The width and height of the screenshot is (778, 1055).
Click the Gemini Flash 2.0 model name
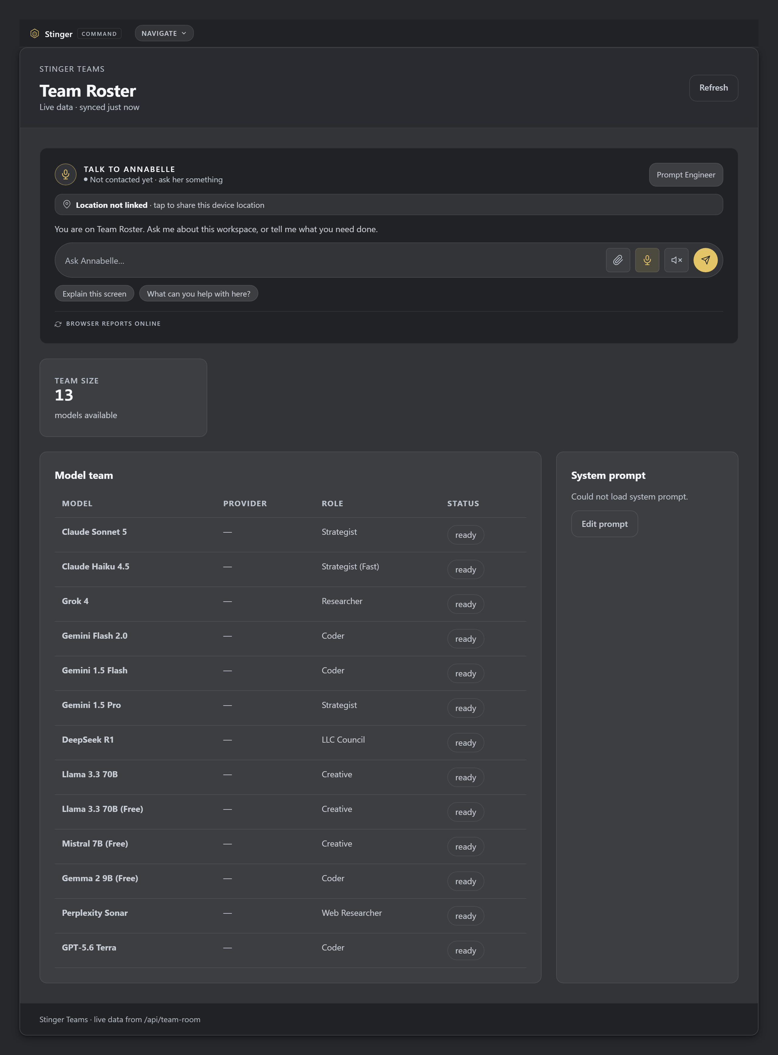point(95,636)
